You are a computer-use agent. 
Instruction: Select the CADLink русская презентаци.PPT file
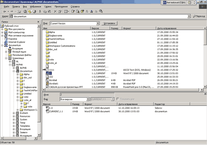tap(66, 87)
